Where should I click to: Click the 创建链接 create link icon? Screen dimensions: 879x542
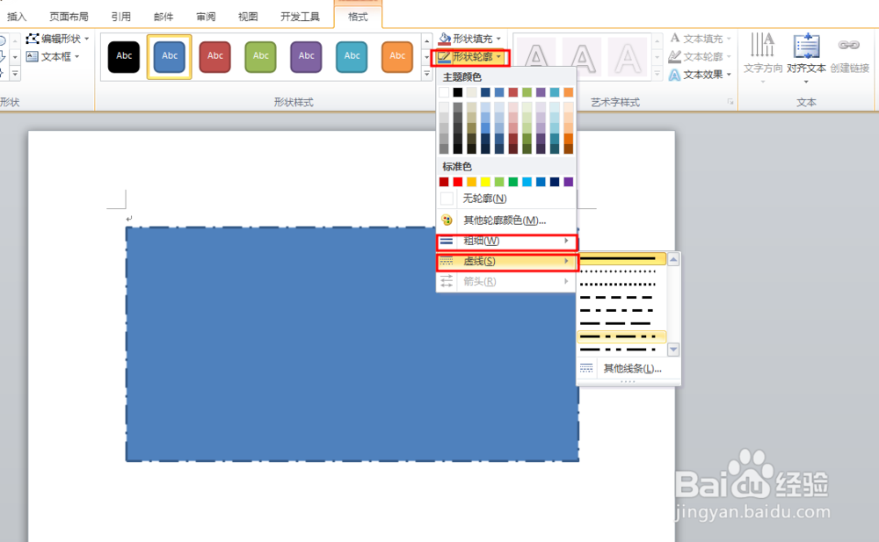[x=849, y=54]
